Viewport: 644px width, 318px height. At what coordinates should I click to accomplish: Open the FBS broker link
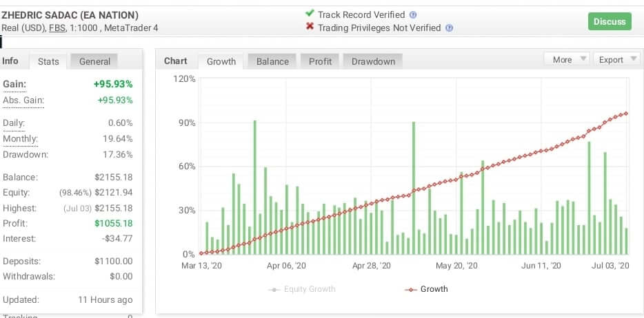coord(57,28)
